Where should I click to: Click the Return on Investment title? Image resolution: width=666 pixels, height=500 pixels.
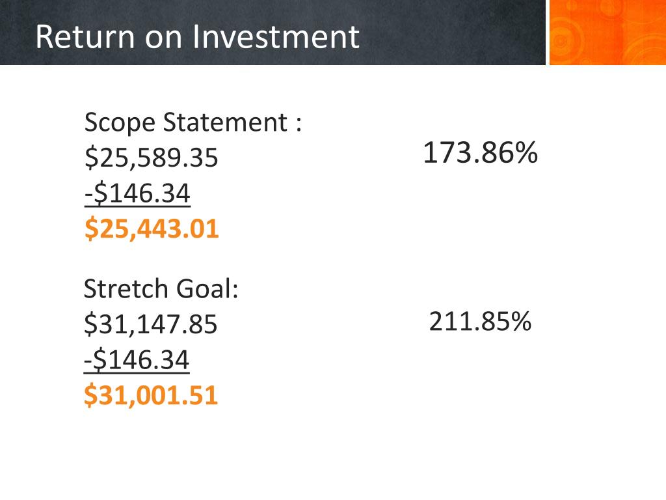[198, 37]
